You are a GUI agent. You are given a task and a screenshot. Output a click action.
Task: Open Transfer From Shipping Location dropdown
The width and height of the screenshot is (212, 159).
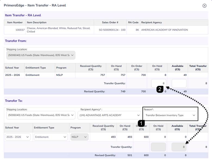41,55
